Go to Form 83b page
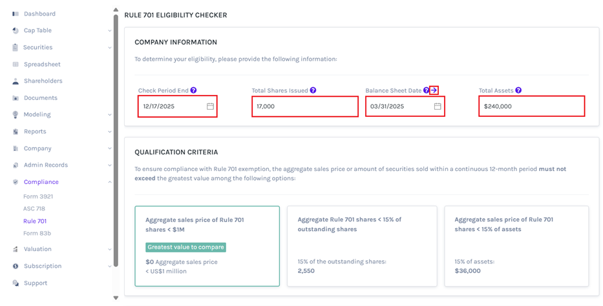 click(37, 233)
